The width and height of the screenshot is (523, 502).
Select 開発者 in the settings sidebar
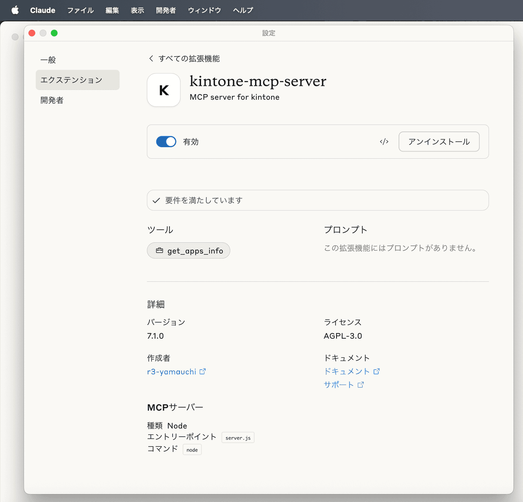click(78, 100)
